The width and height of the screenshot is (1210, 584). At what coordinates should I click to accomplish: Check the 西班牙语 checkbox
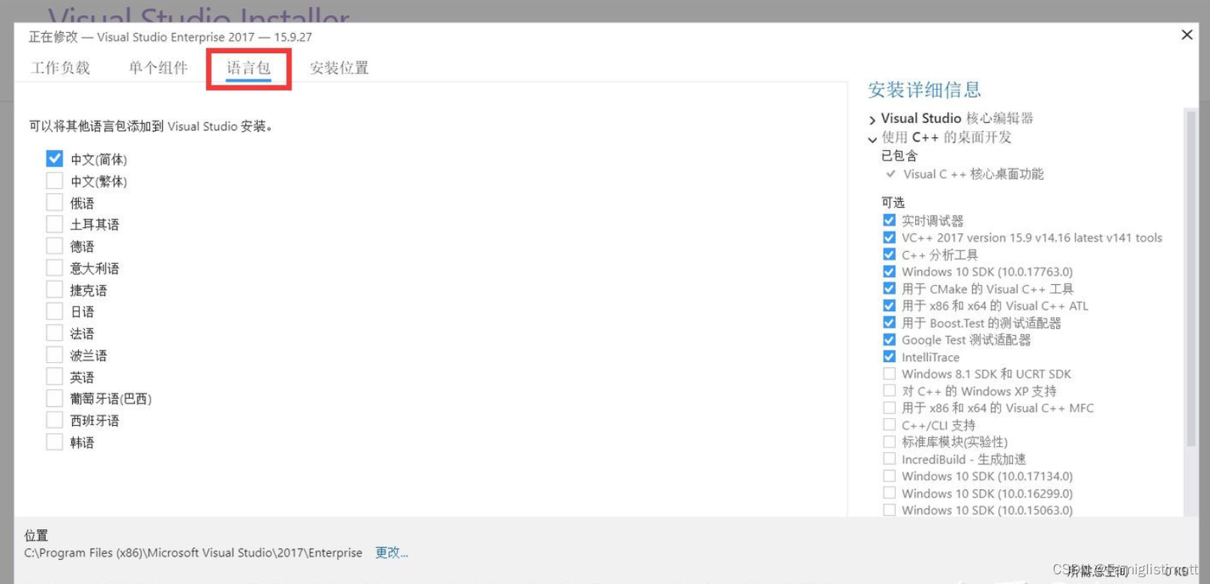pyautogui.click(x=54, y=420)
